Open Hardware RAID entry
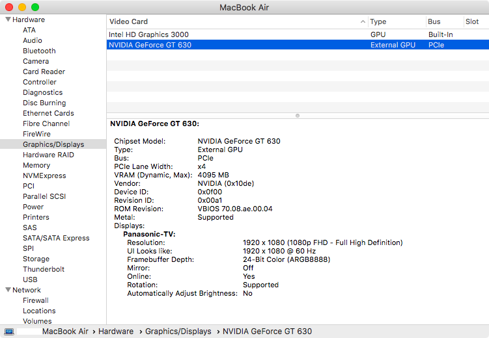The image size is (489, 338). [48, 155]
